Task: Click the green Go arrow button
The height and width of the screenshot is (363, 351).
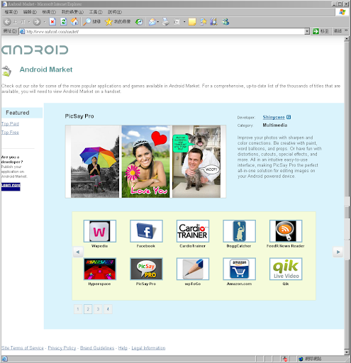Action: [x=316, y=31]
